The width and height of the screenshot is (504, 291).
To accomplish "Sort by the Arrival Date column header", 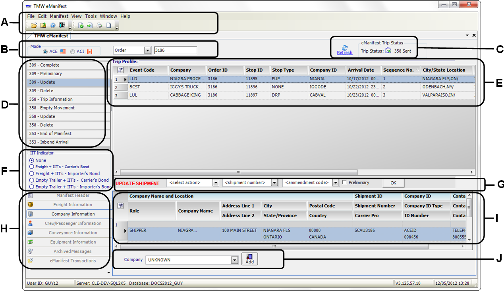I will tap(363, 70).
